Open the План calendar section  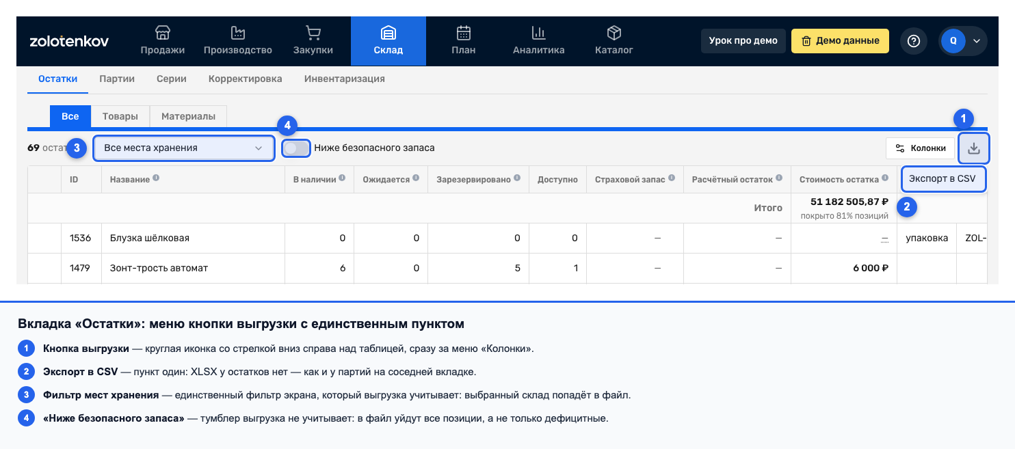coord(464,41)
